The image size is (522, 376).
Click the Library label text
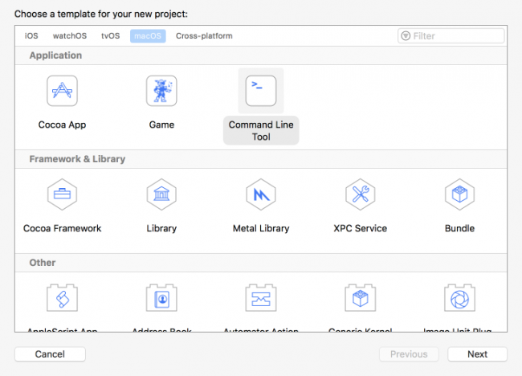[x=161, y=228]
